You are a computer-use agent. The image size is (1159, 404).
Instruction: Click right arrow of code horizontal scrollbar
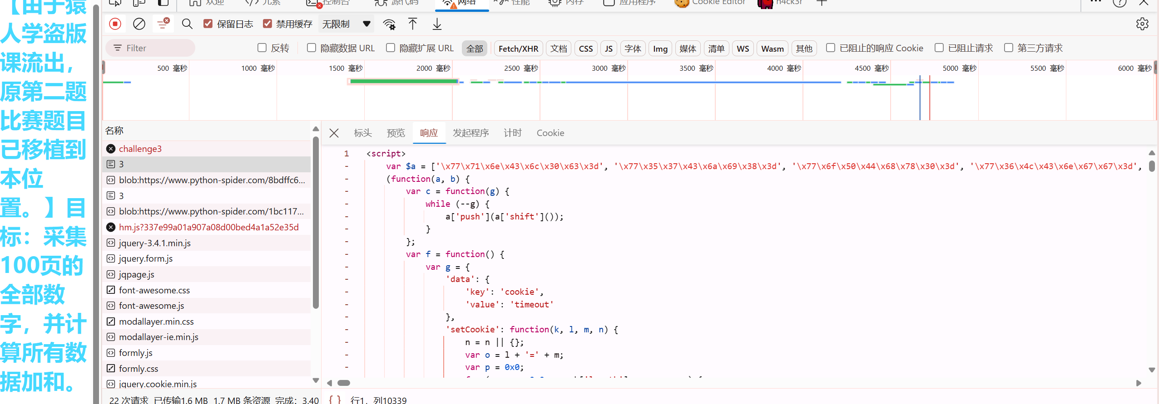click(1139, 383)
